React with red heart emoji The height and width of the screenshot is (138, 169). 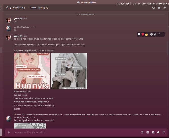click(143, 34)
